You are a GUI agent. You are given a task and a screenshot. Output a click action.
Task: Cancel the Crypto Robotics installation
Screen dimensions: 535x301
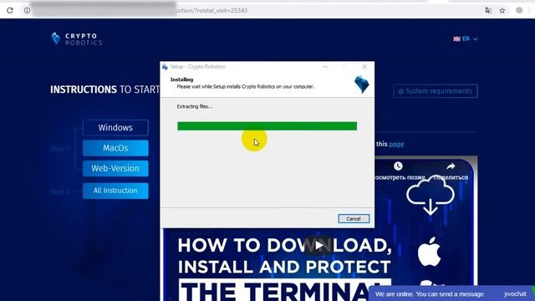coord(354,219)
